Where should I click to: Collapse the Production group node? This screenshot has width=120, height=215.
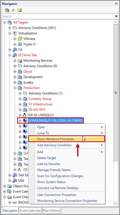click(x=15, y=88)
